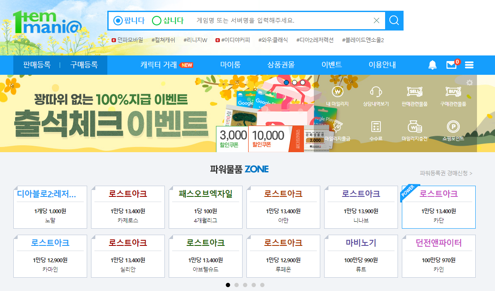Open 구매관련물품 BUY icon
This screenshot has height=291, width=495.
click(453, 92)
